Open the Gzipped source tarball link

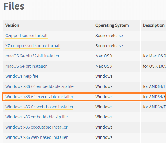tap(26, 36)
